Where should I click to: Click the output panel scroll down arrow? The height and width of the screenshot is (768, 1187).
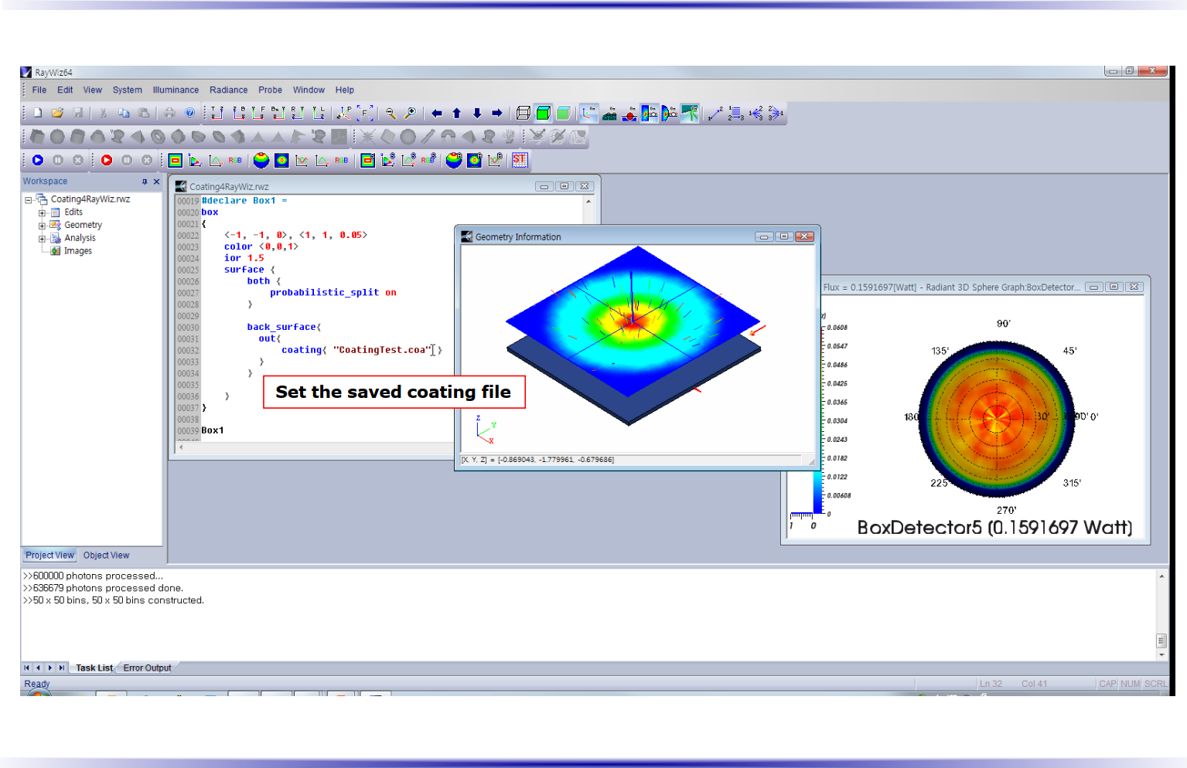tap(1161, 655)
